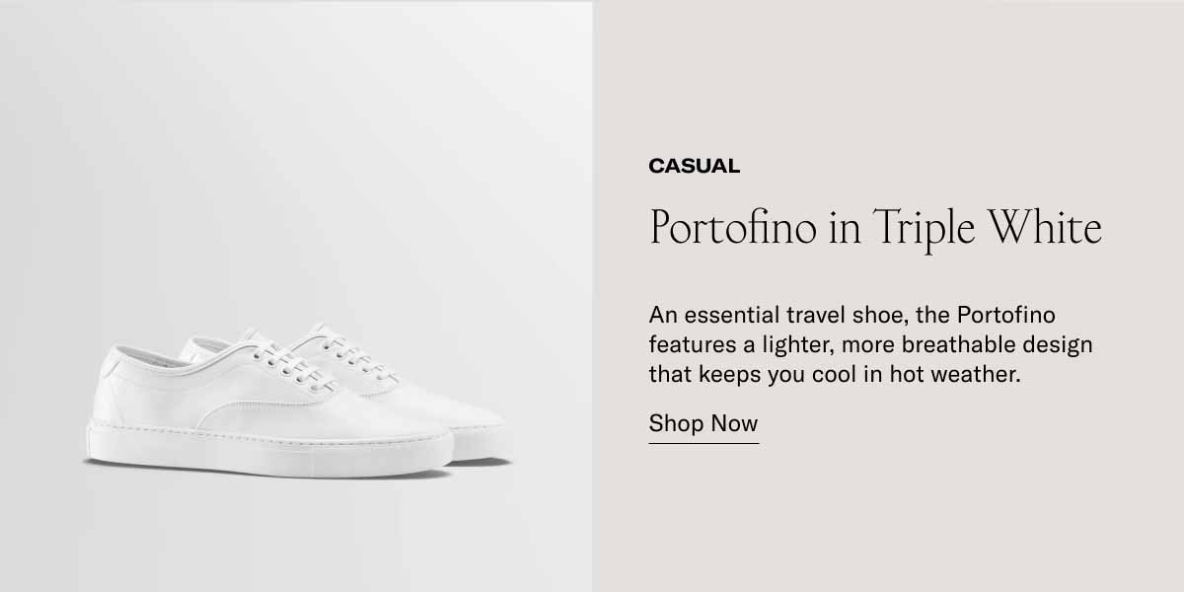
Task: Click the white sole of the front sneaker
Action: click(268, 453)
